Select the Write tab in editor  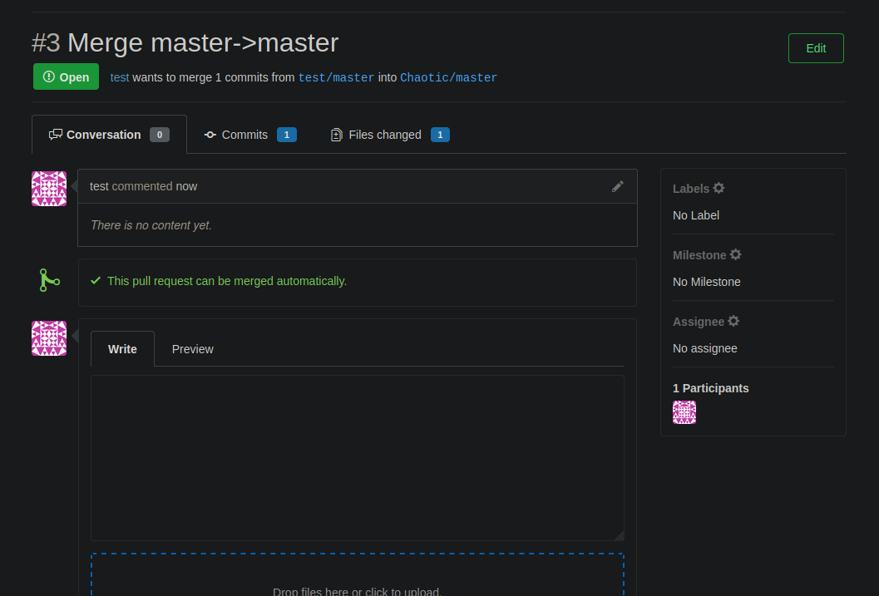pos(122,349)
